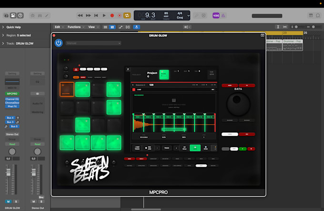Image resolution: width=324 pixels, height=211 pixels.
Task: Click the Tuner icon in the control bar
Action: coord(196,16)
